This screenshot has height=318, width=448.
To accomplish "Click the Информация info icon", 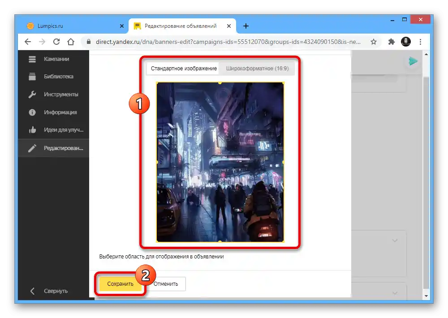I will point(32,112).
